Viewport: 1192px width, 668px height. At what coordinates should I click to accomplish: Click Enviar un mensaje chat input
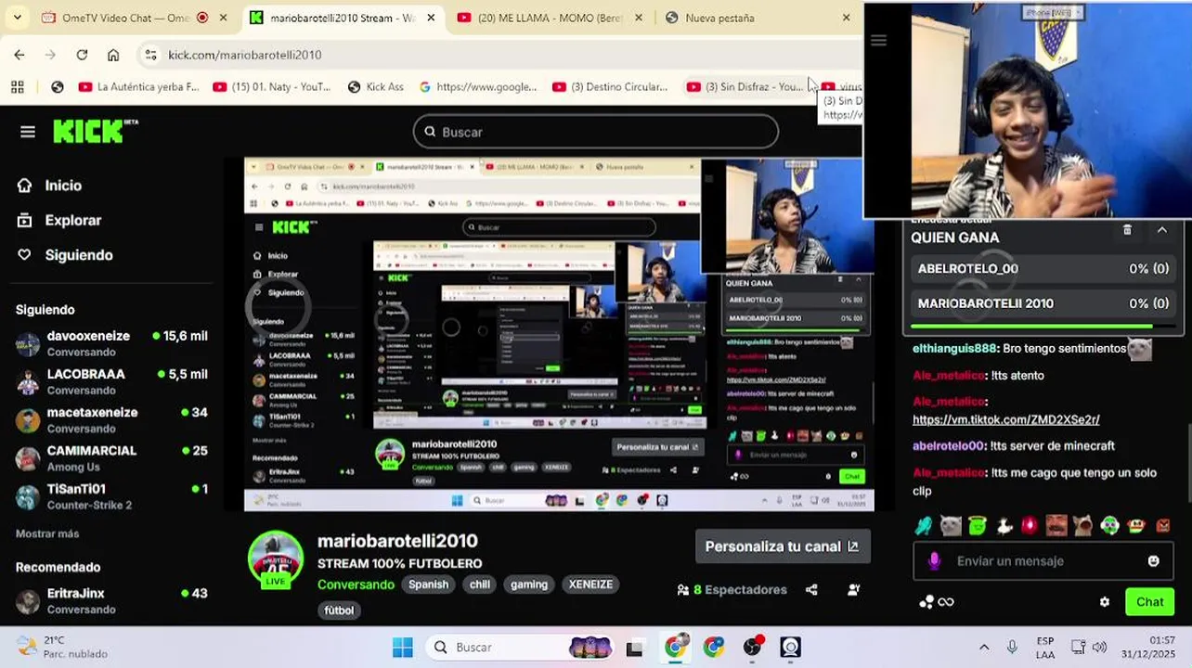click(x=1043, y=560)
